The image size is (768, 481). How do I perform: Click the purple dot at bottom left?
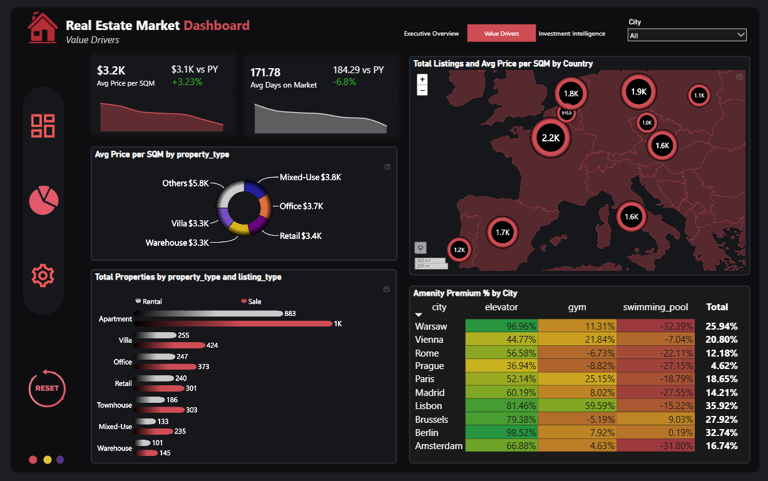[60, 460]
